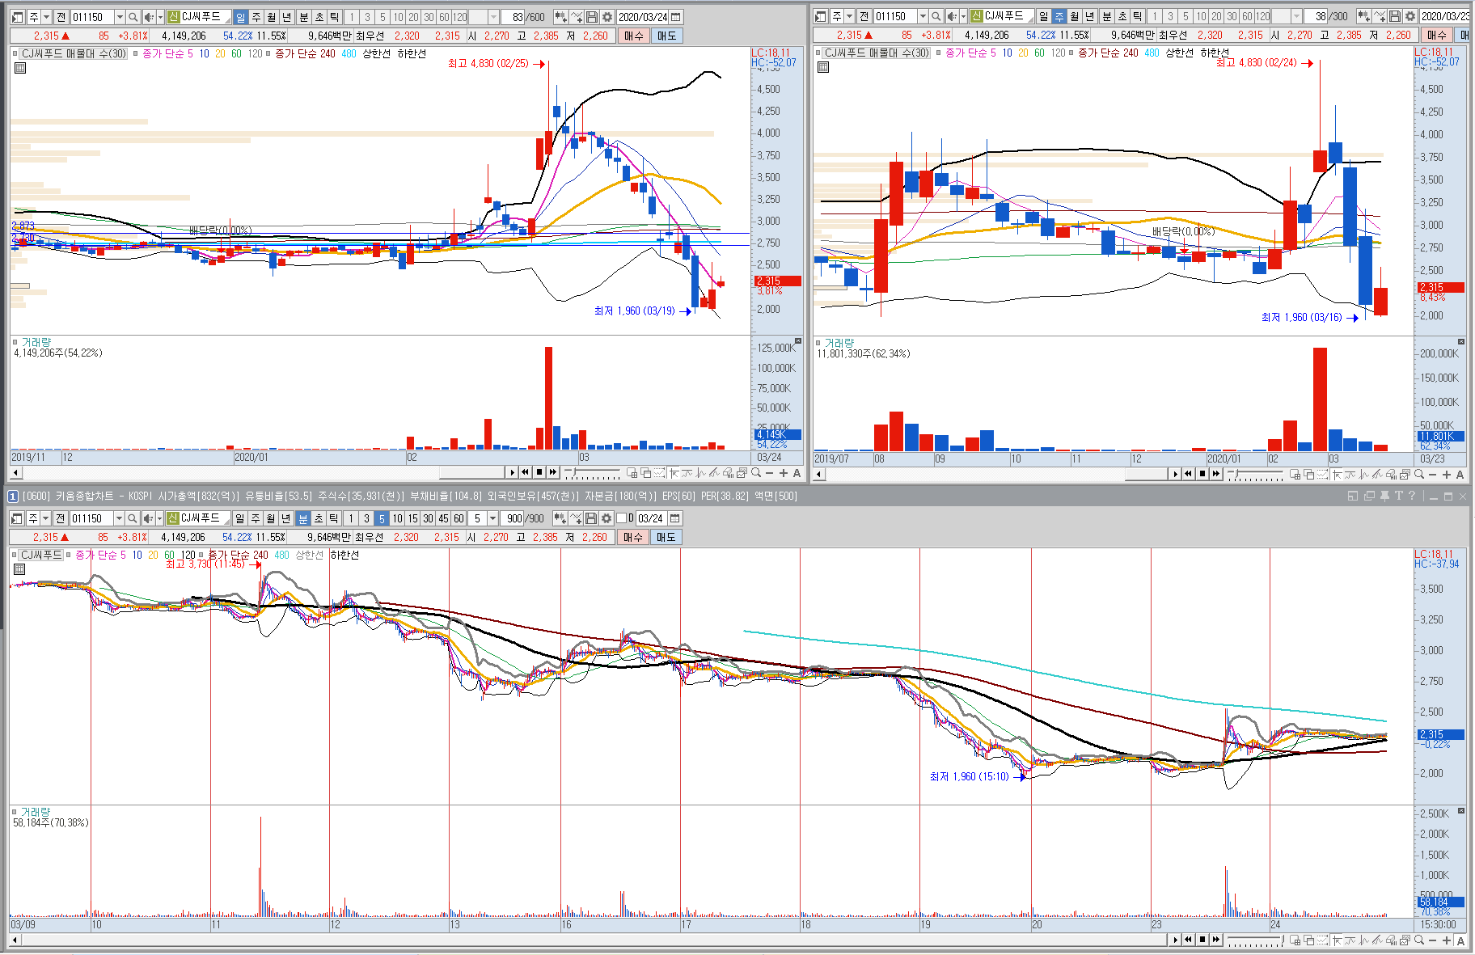Click the 'A' auto-fit icon in top-left chart
Viewport: 1475px width, 955px height.
pos(797,473)
